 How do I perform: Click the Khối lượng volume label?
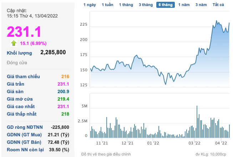point(19,53)
